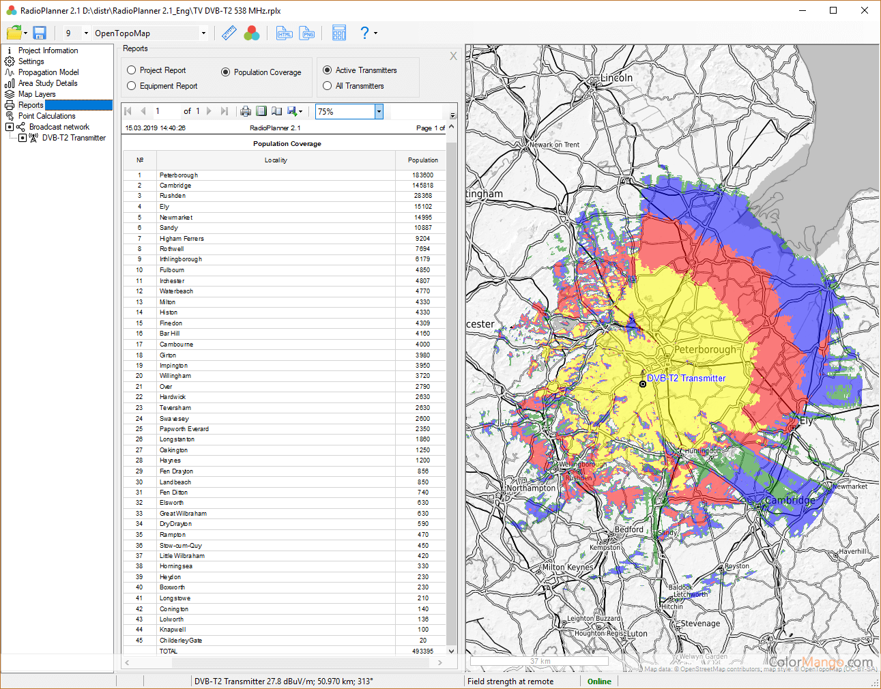The height and width of the screenshot is (689, 881).
Task: Open the map zoom level 9 dropdown
Action: [x=86, y=33]
